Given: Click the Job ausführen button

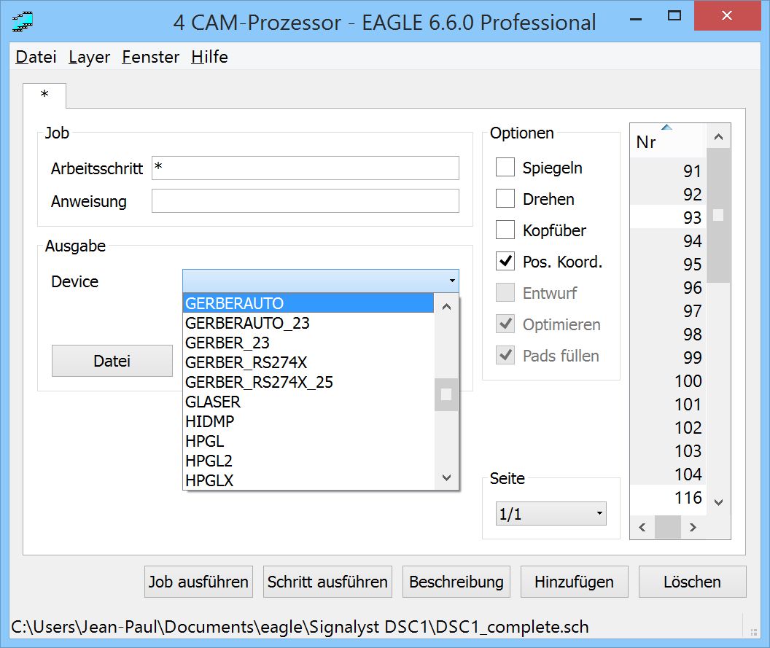Looking at the screenshot, I should [198, 582].
